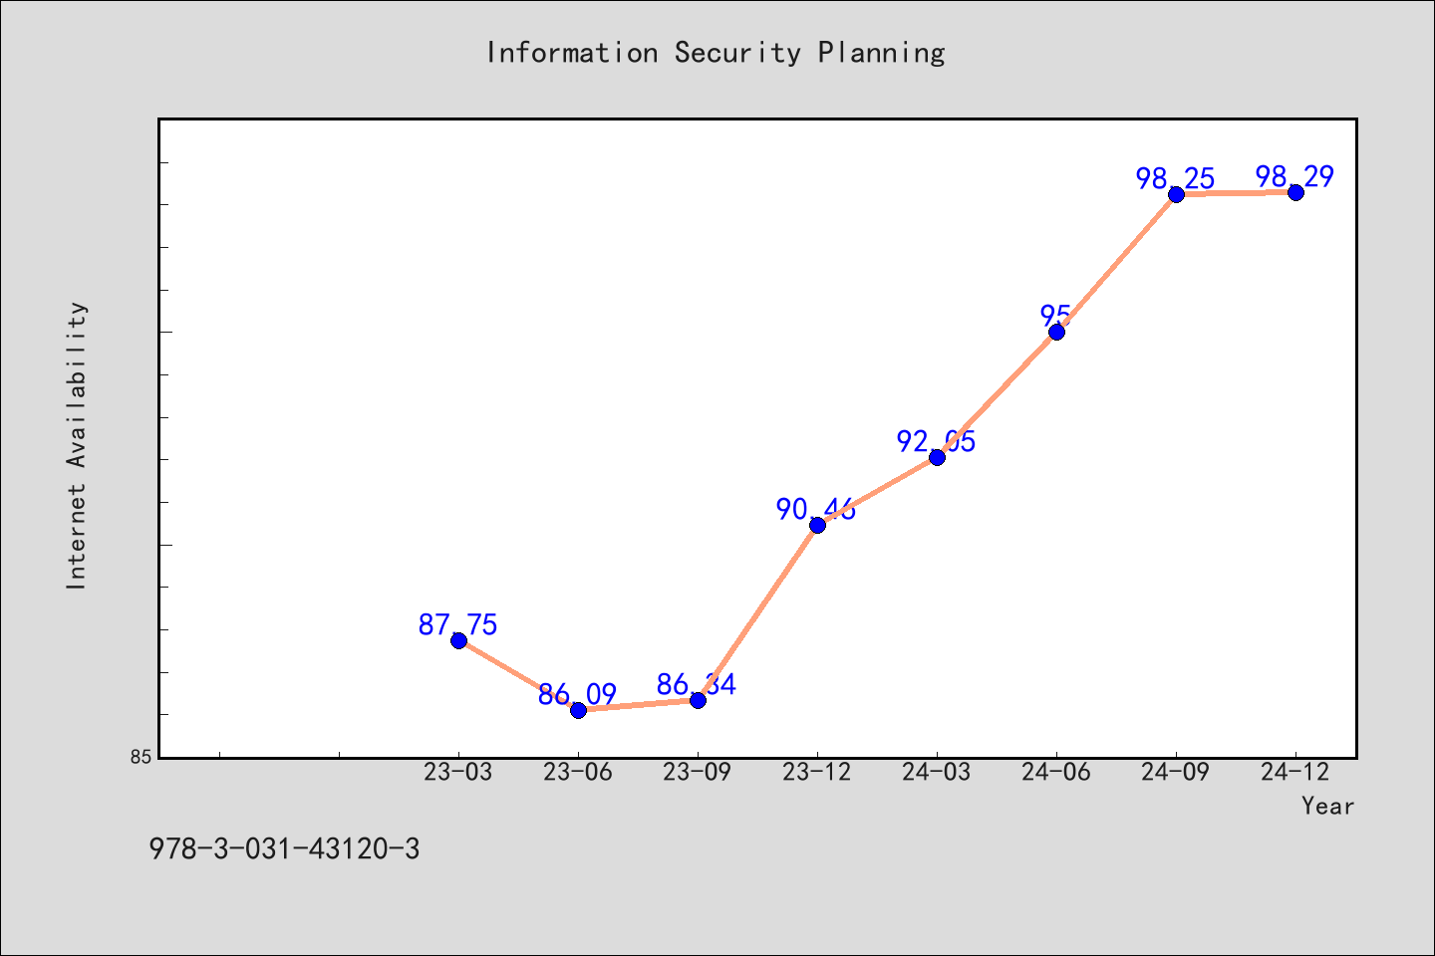1435x956 pixels.
Task: Select the Internet Availability axis label
Action: [x=77, y=445]
